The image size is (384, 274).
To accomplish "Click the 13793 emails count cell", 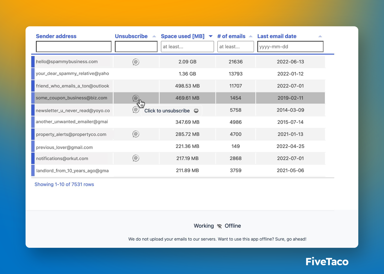I will tap(236, 74).
